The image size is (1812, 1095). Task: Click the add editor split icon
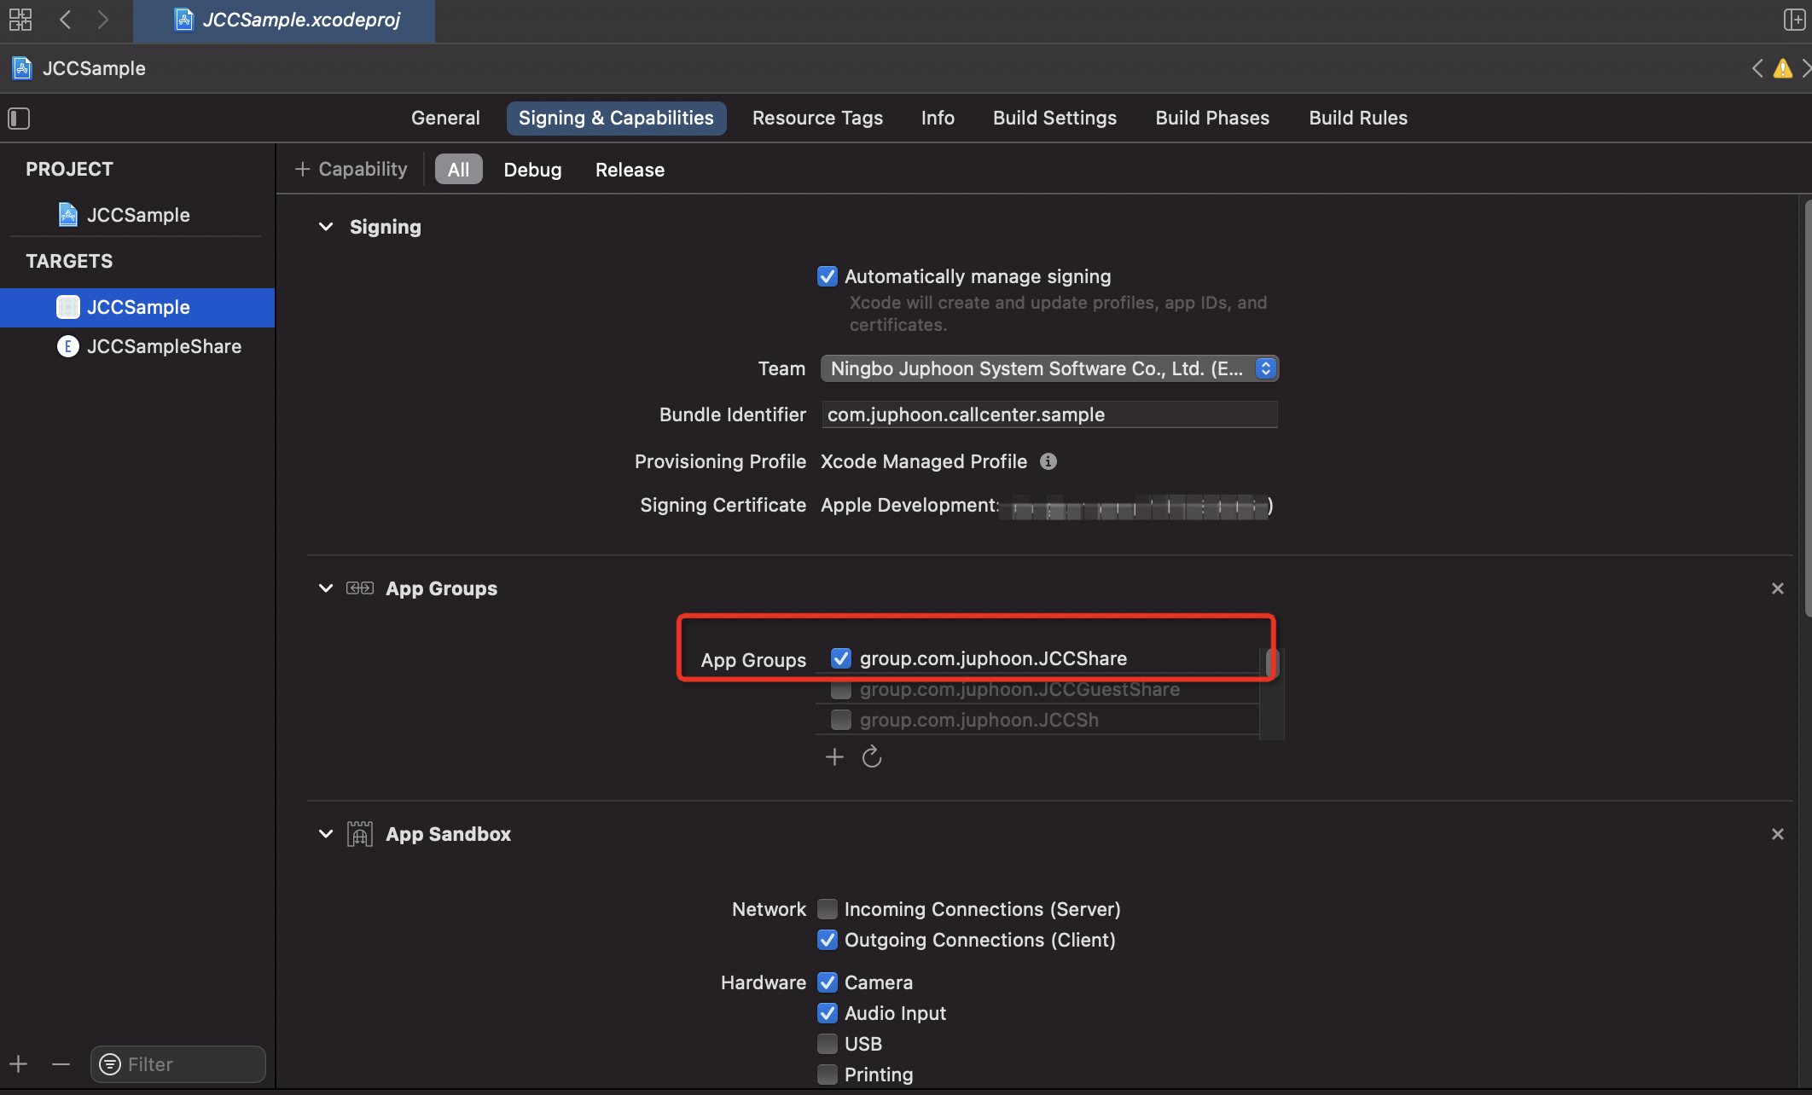tap(1794, 20)
